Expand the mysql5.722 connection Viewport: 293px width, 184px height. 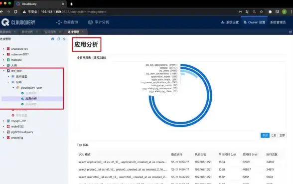pos(3,121)
